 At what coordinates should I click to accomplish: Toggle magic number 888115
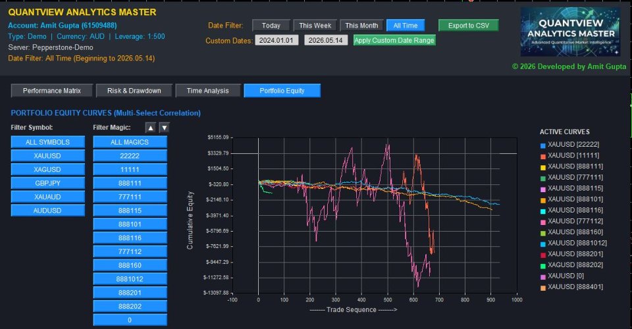[x=130, y=211]
